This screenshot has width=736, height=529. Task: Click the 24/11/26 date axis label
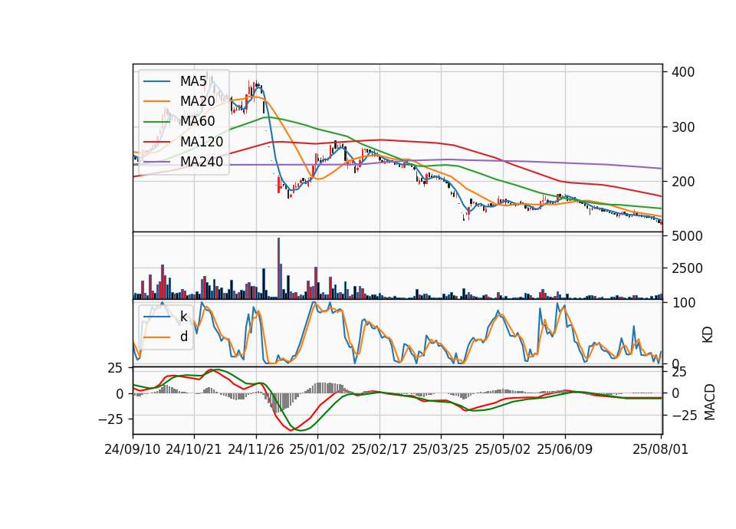256,449
